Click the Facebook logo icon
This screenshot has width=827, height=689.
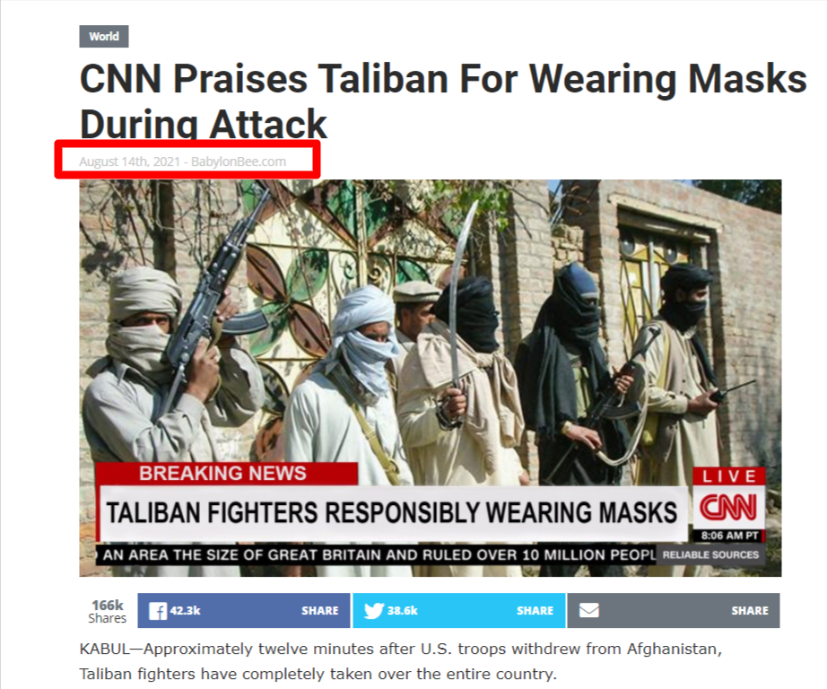(158, 611)
